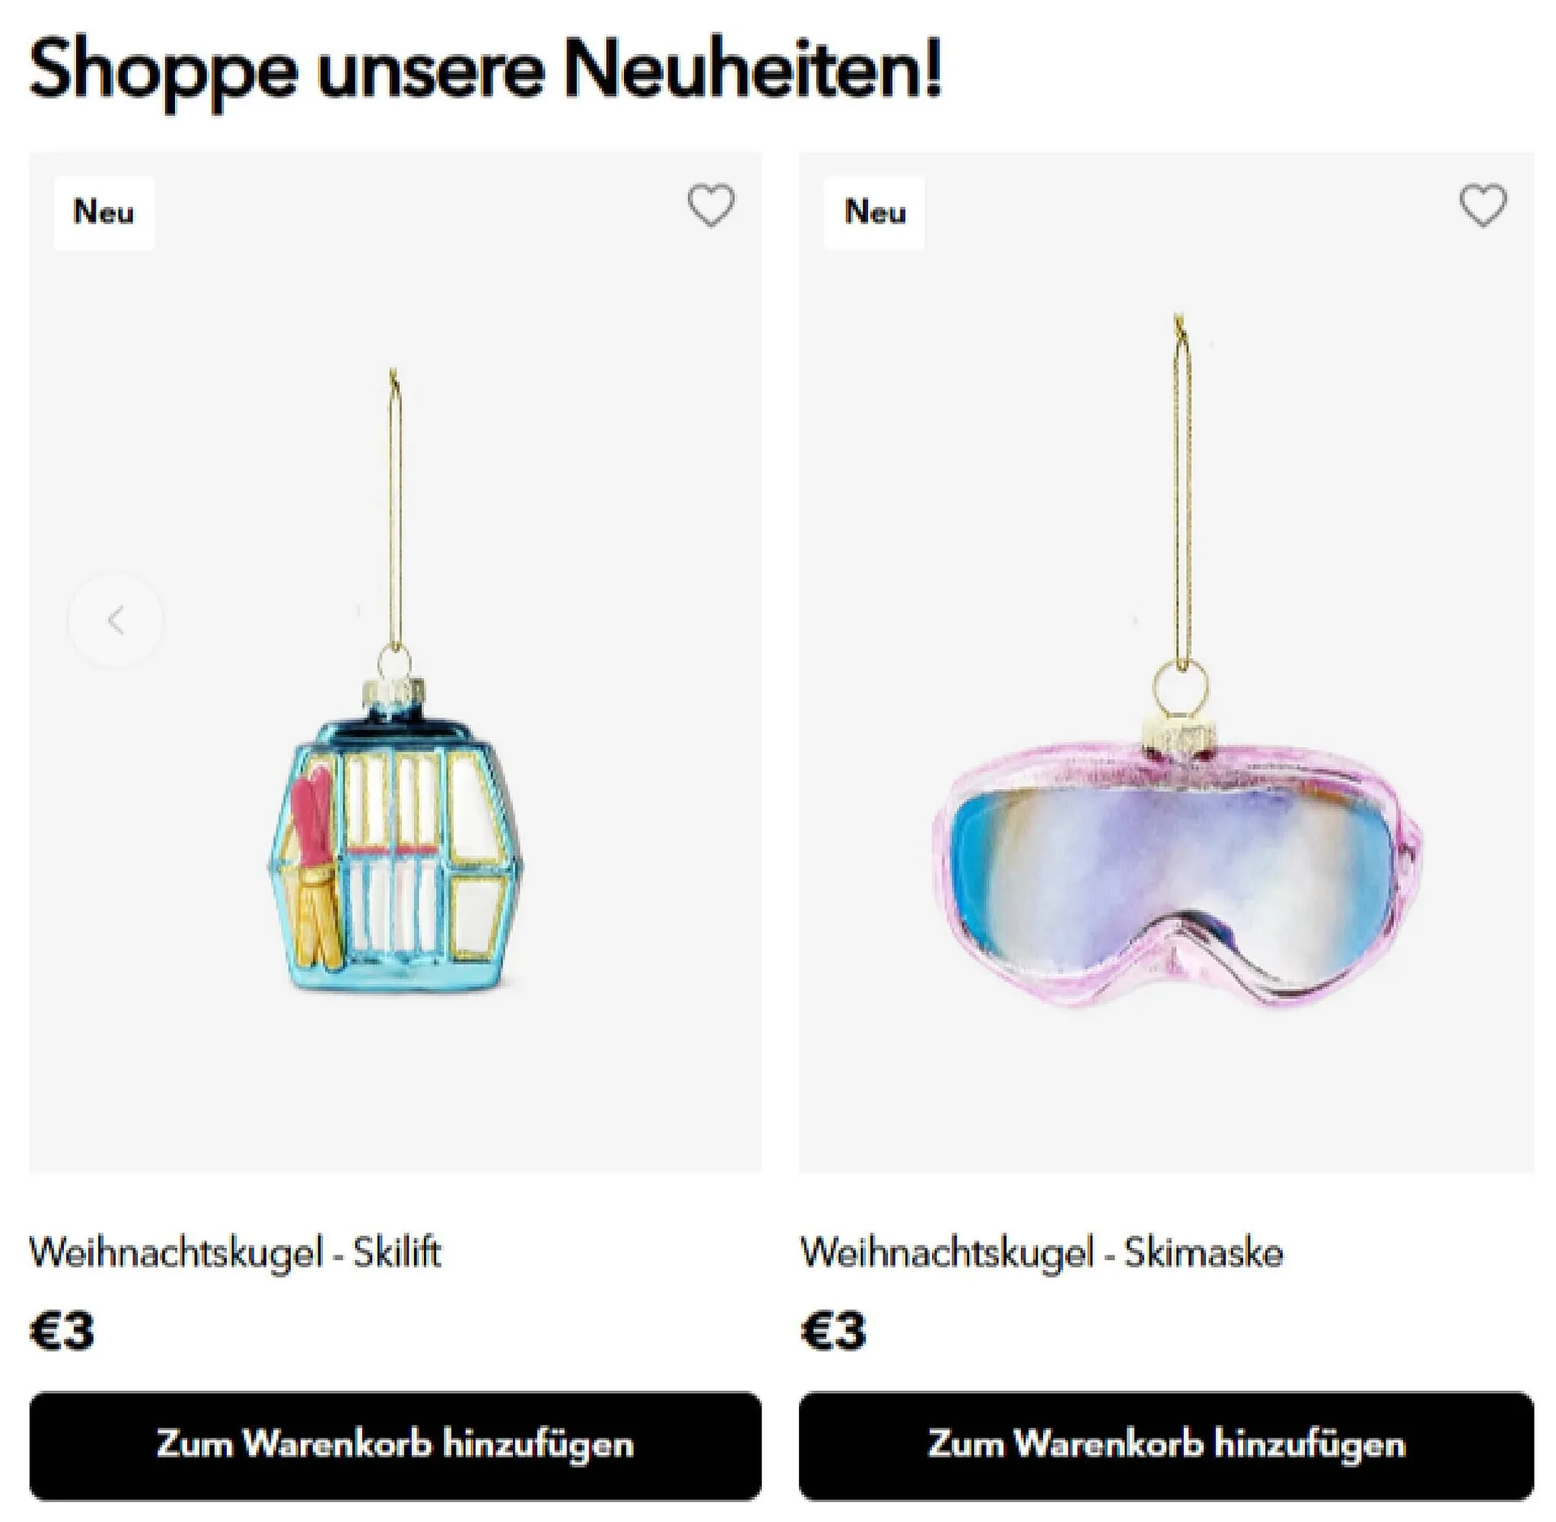Open the blue gondola ornament image
The height and width of the screenshot is (1522, 1556).
pyautogui.click(x=395, y=847)
